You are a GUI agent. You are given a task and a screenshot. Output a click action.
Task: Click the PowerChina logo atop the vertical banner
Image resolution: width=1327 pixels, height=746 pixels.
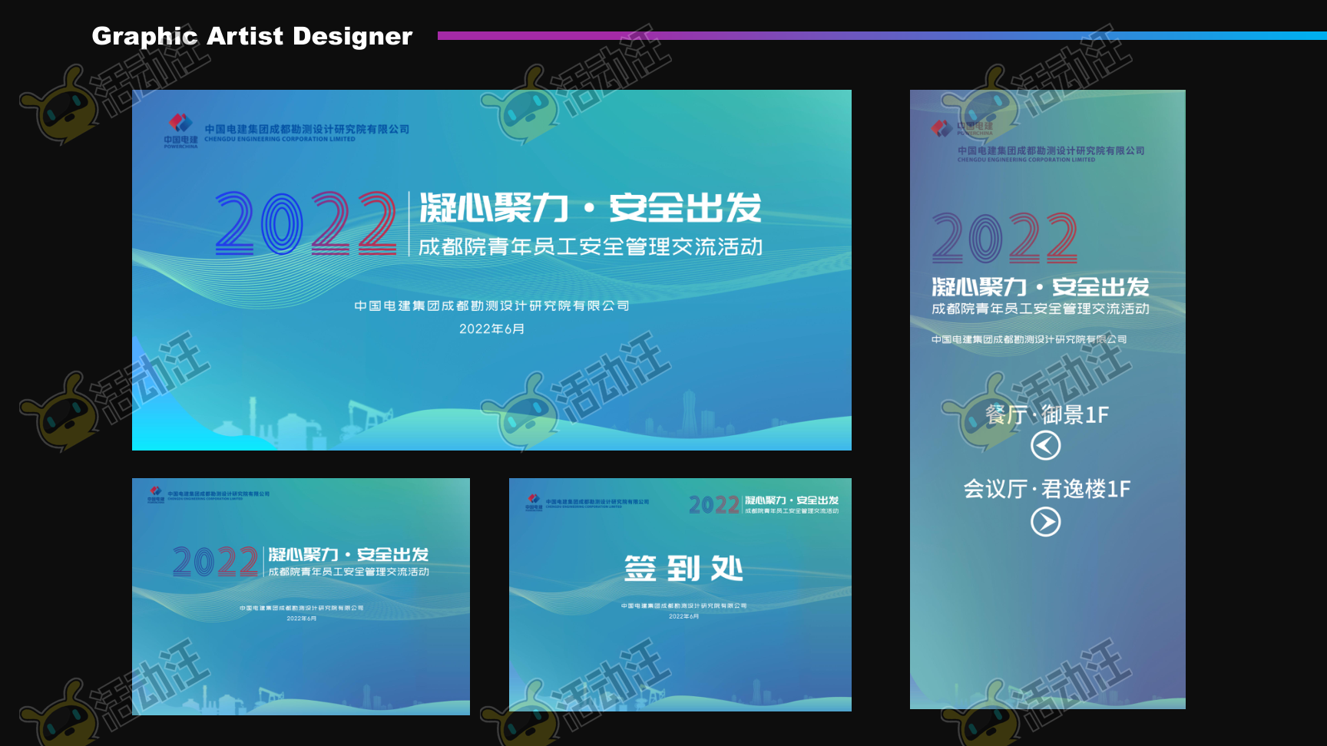(942, 128)
